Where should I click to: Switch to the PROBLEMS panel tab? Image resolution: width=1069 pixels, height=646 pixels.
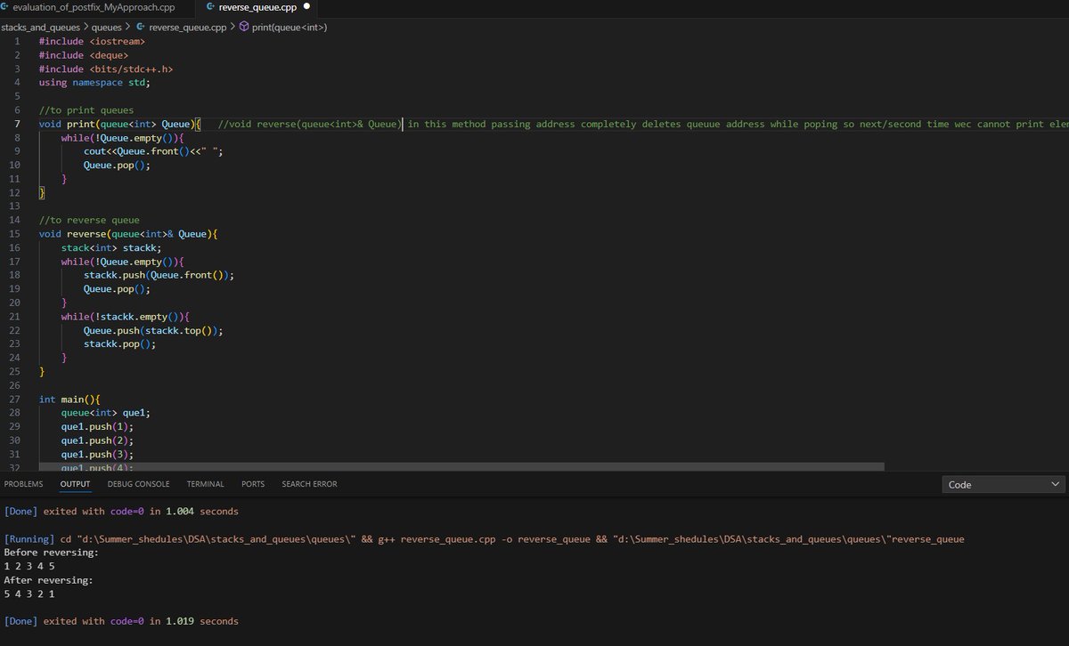coord(23,484)
